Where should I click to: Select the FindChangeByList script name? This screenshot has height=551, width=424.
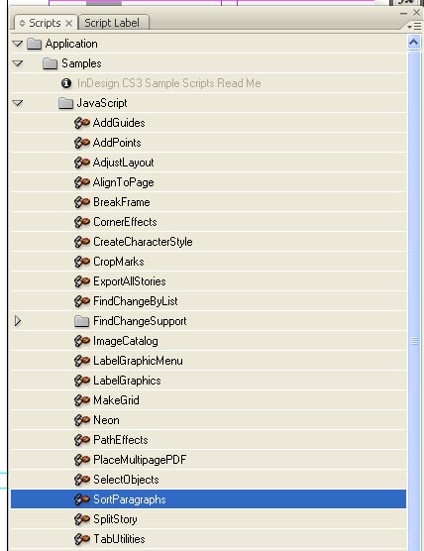[136, 301]
